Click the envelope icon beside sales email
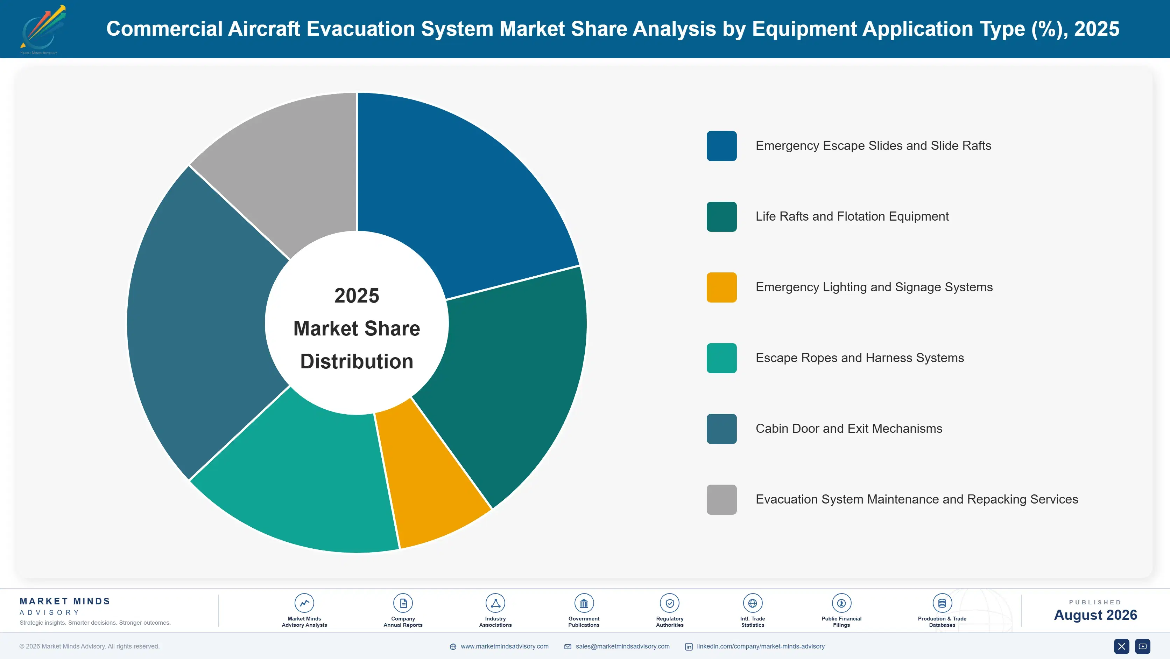The image size is (1170, 659). [x=568, y=647]
